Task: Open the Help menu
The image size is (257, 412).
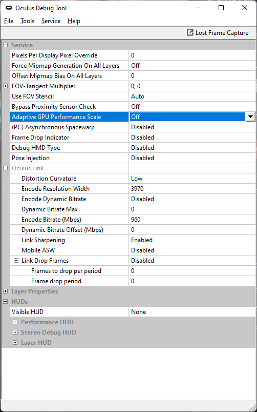Action: (74, 21)
